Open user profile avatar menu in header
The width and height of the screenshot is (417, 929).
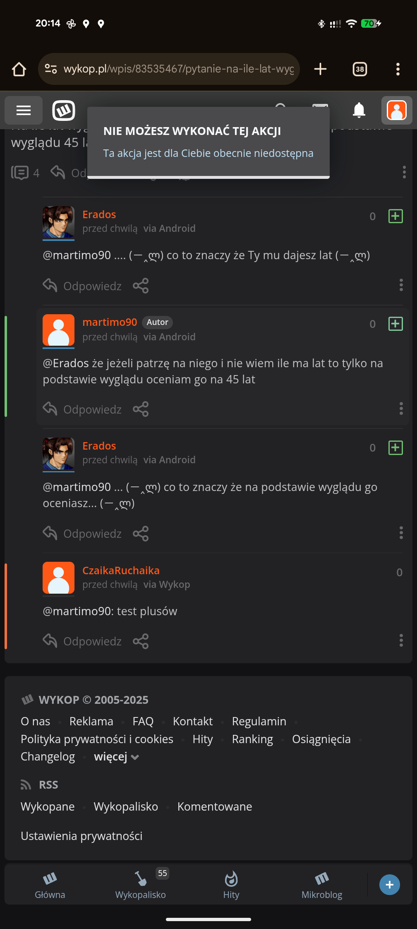[x=396, y=111]
